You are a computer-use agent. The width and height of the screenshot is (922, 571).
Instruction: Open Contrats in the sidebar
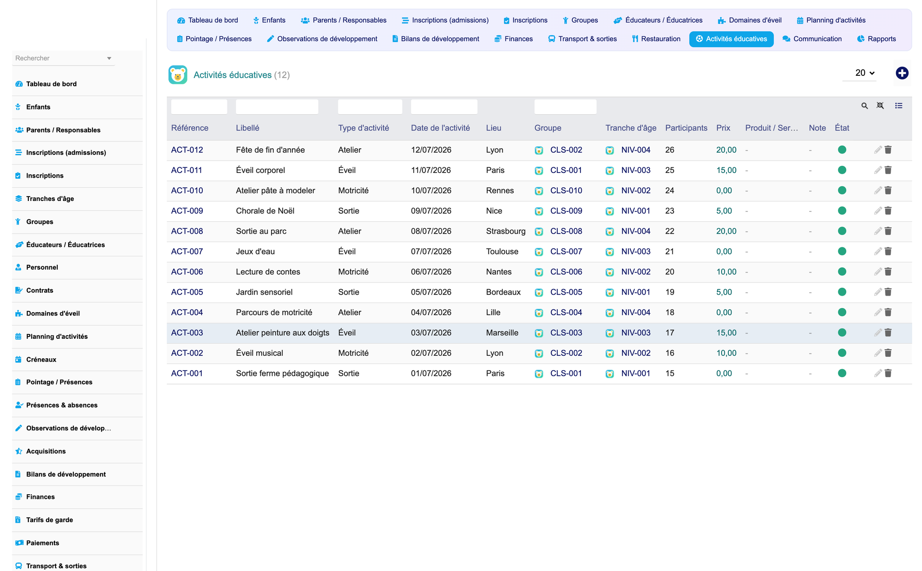77,290
